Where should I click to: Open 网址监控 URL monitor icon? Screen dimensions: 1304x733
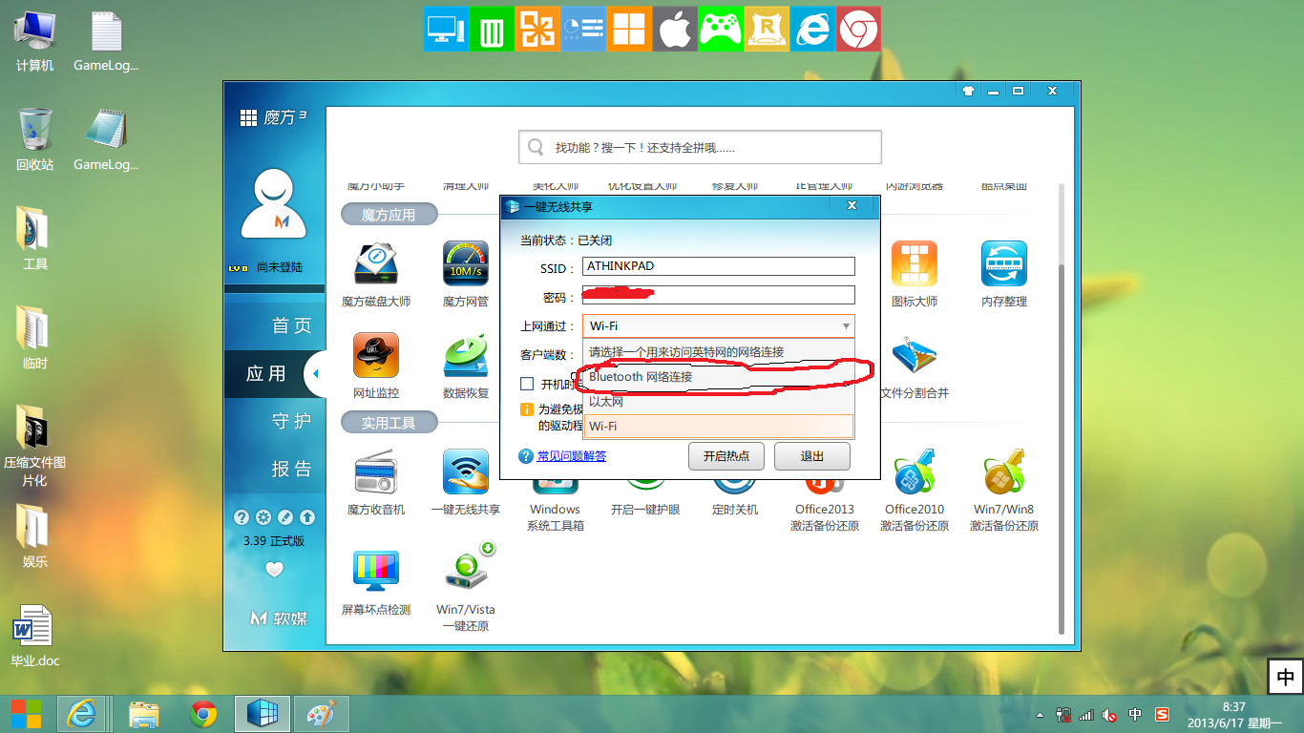pyautogui.click(x=376, y=355)
